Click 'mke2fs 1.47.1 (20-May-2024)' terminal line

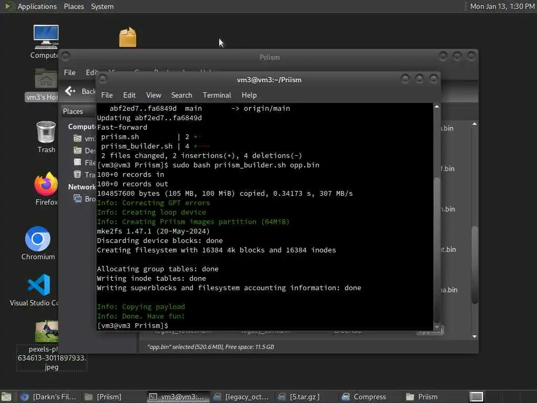pos(153,231)
